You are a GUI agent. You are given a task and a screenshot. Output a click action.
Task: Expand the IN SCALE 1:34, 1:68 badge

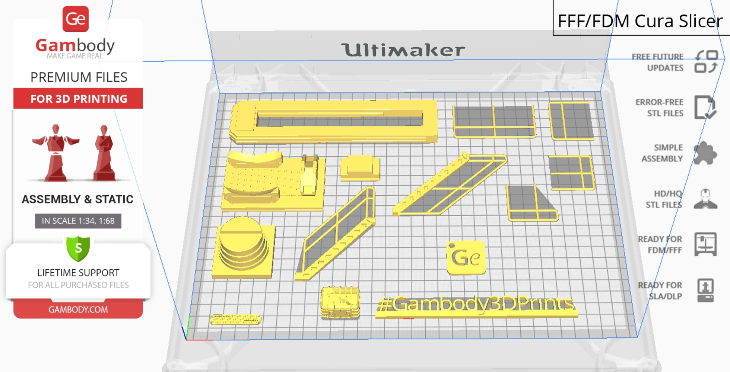[x=78, y=221]
